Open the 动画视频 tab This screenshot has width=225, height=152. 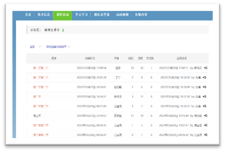click(x=122, y=15)
